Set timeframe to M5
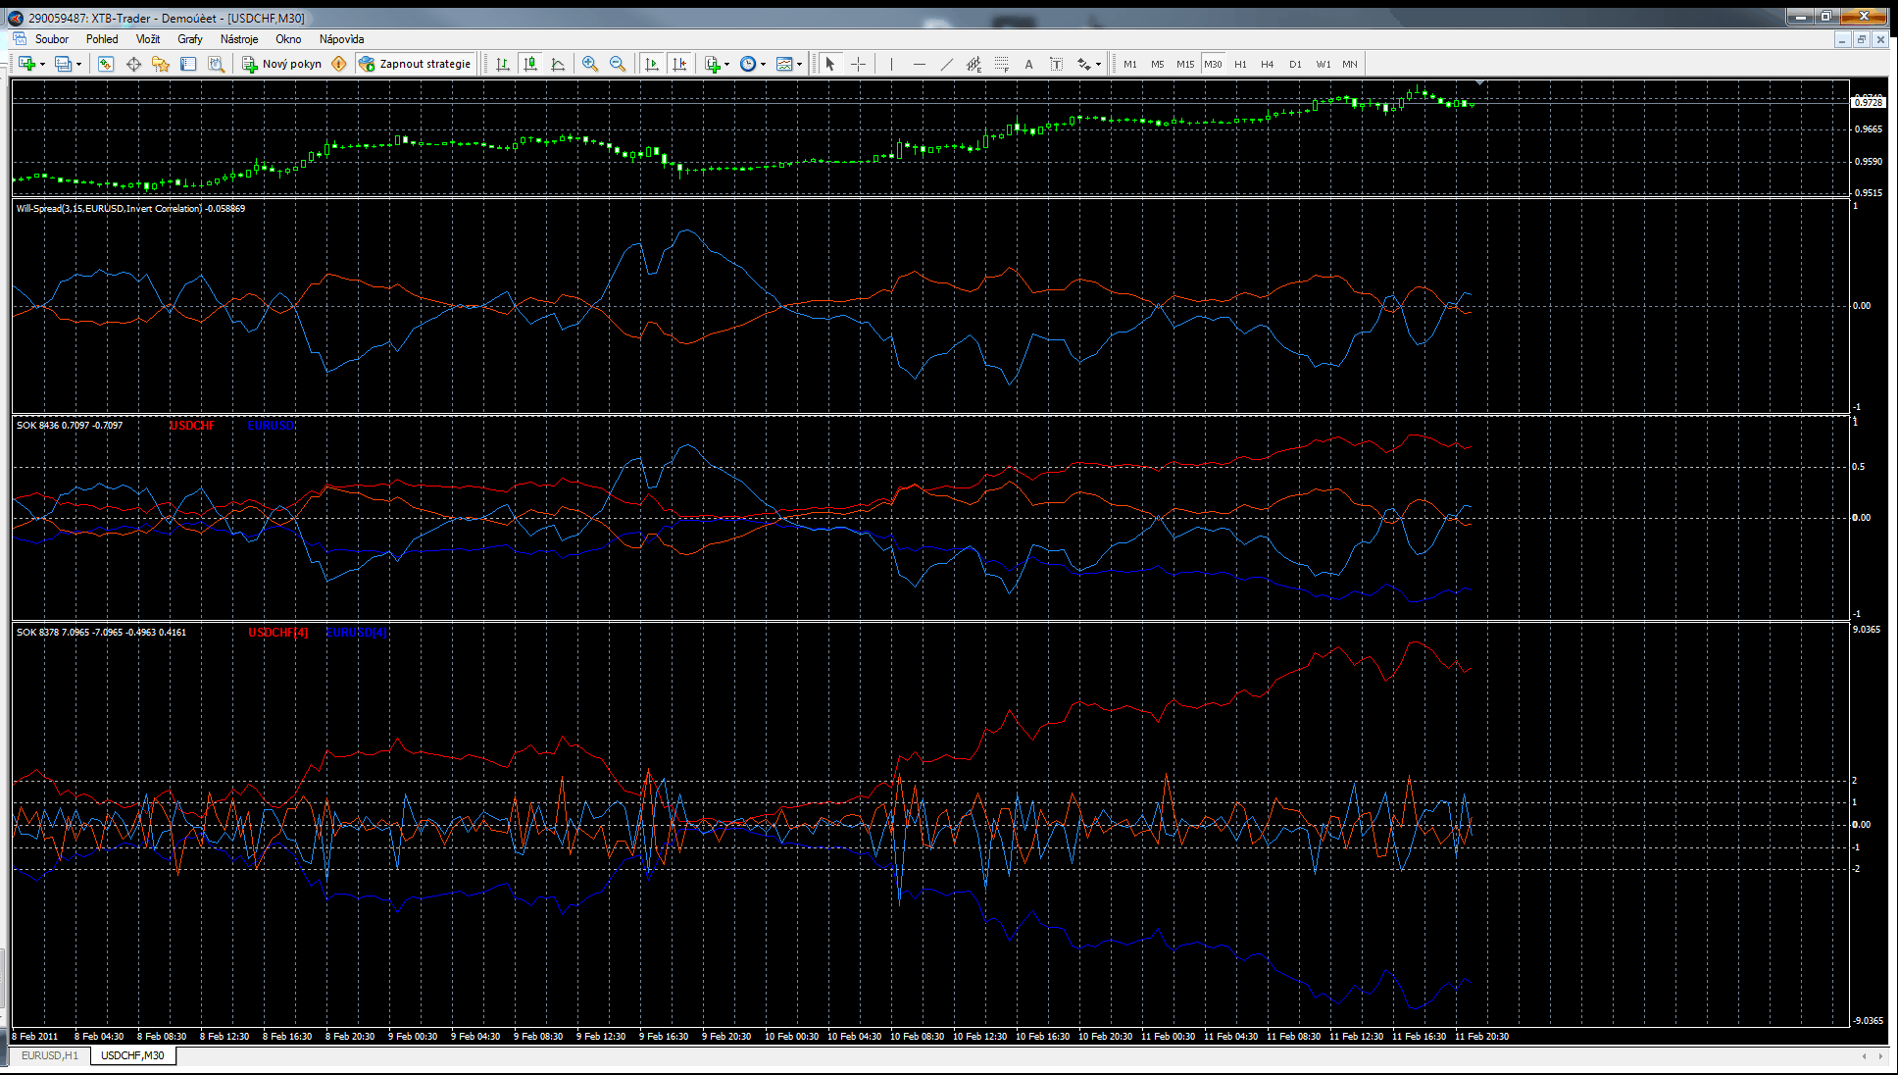 click(x=1158, y=64)
